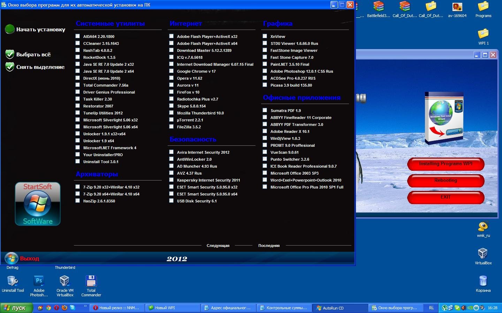502x313 pixels.
Task: Click the Выбрать всё green checkmark icon
Action: (10, 54)
